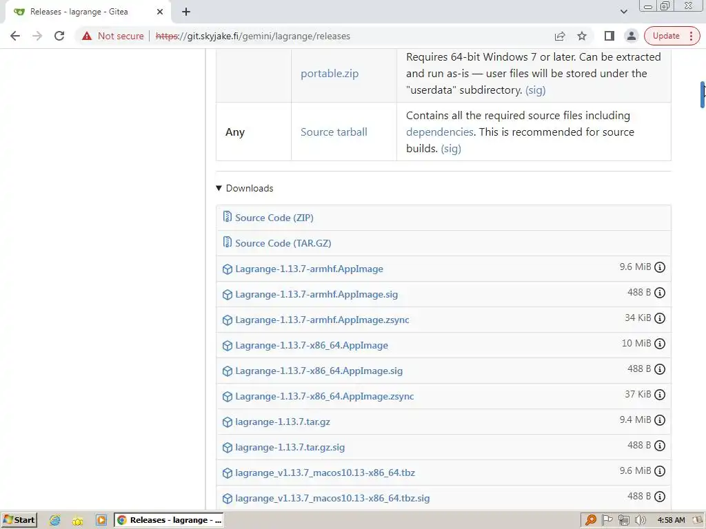Show info for x86_64.AppImage.sig file

point(660,369)
